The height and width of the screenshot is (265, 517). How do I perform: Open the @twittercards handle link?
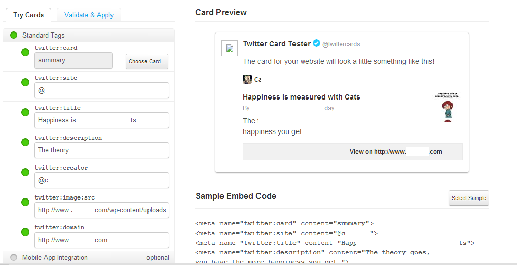click(341, 44)
